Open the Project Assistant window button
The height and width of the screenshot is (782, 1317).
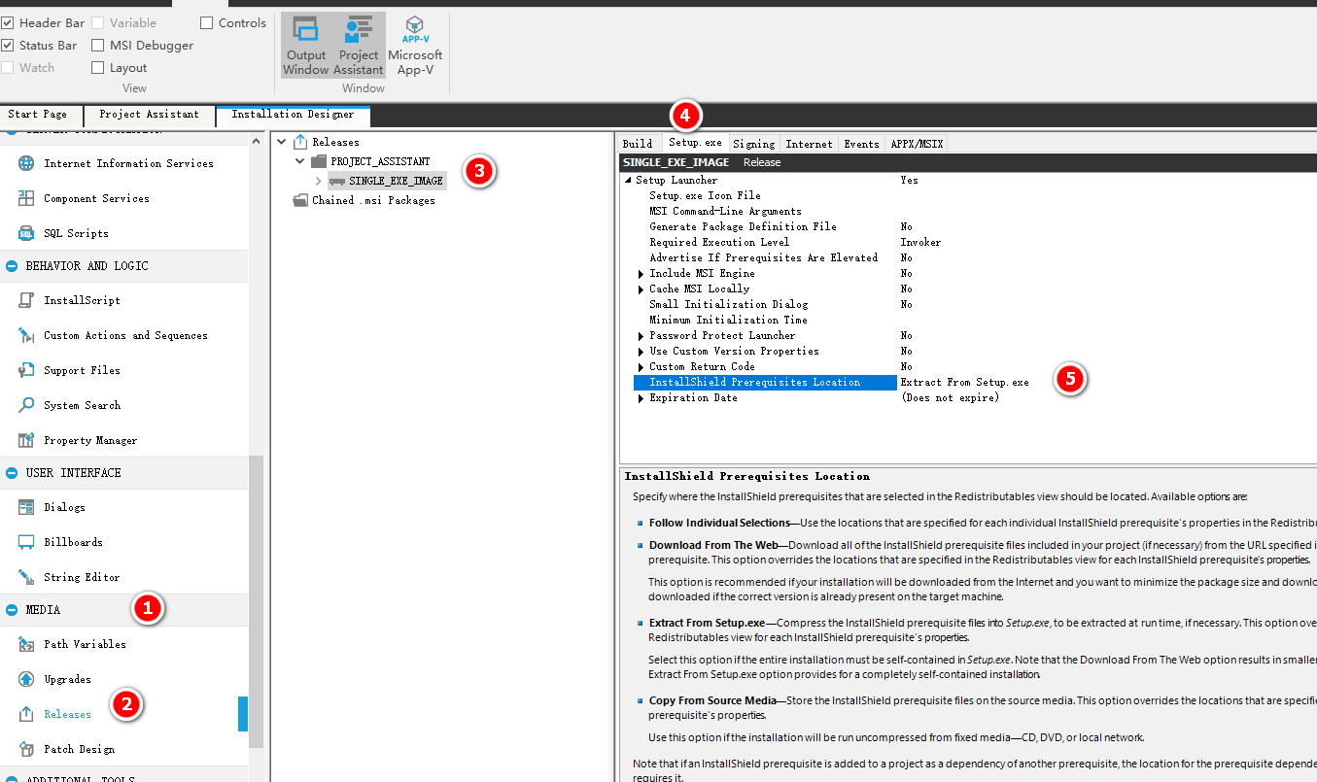359,45
